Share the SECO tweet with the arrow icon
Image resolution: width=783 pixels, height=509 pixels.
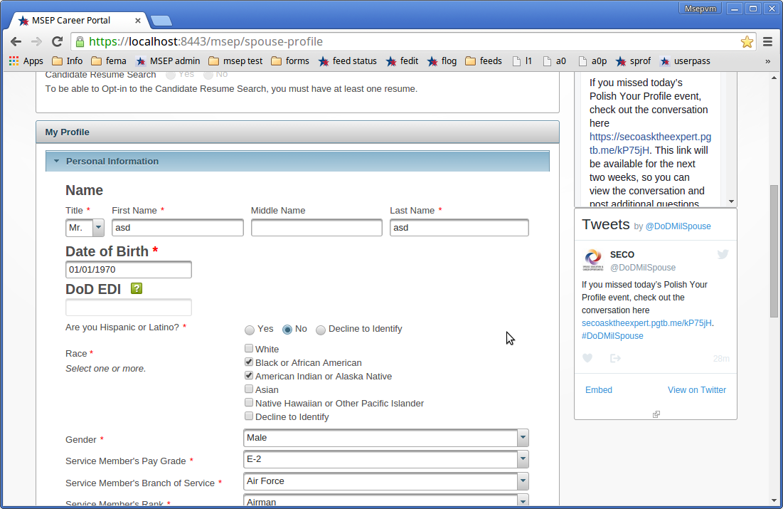615,358
